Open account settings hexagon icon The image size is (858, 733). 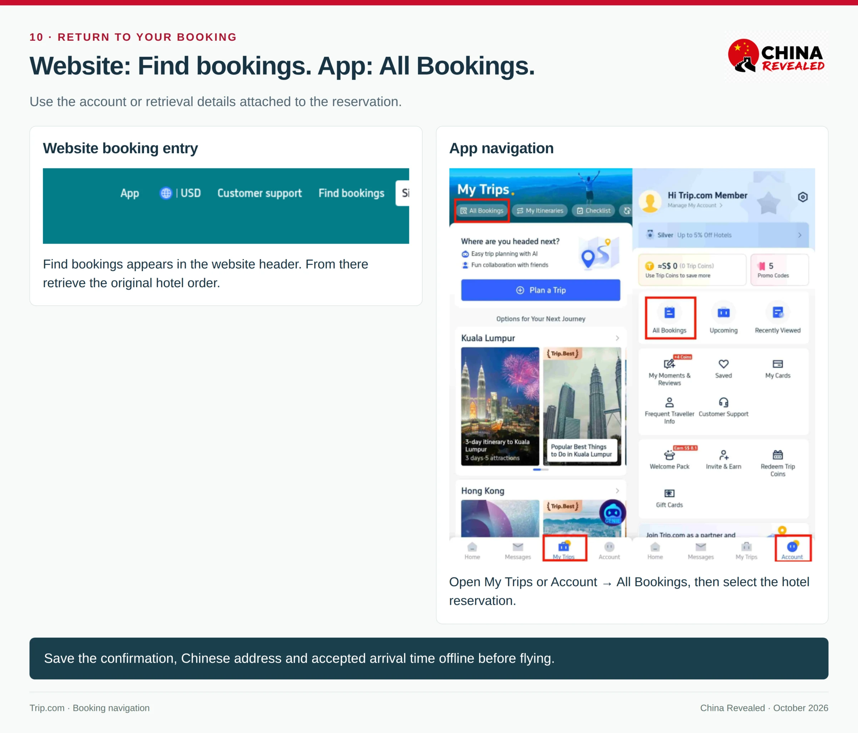803,197
